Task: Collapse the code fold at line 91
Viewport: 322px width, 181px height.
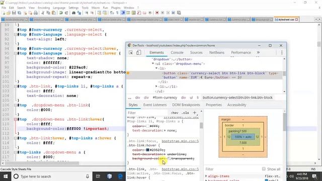Action: coord(15,35)
